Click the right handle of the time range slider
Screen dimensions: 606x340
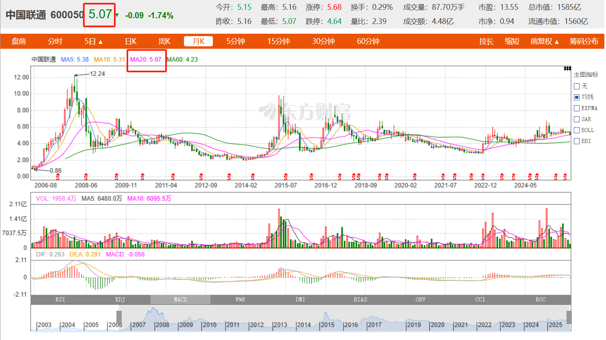[x=569, y=317]
